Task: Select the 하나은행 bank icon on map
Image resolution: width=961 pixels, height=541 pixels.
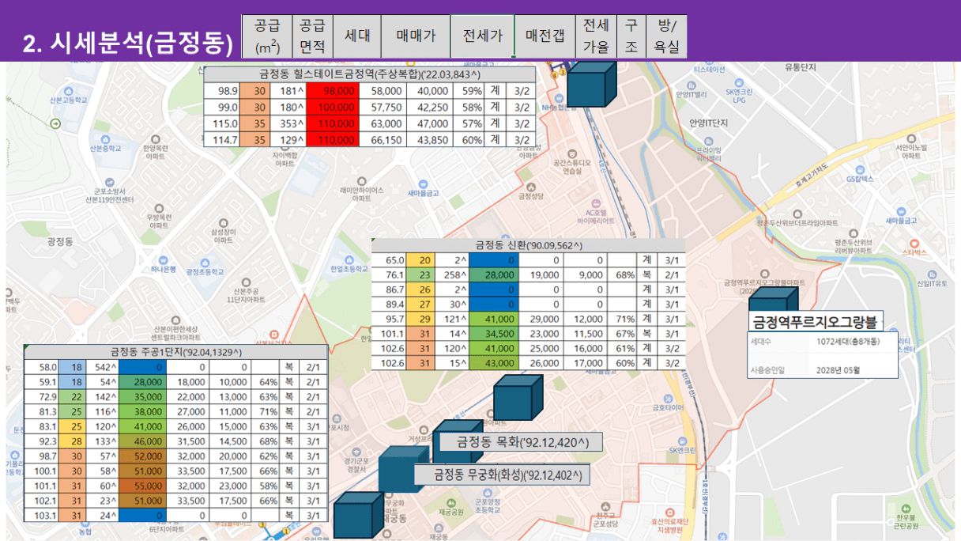Action: coord(162,258)
